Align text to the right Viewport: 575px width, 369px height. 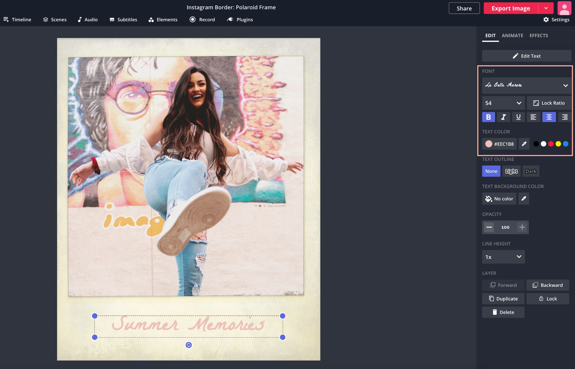click(x=565, y=117)
